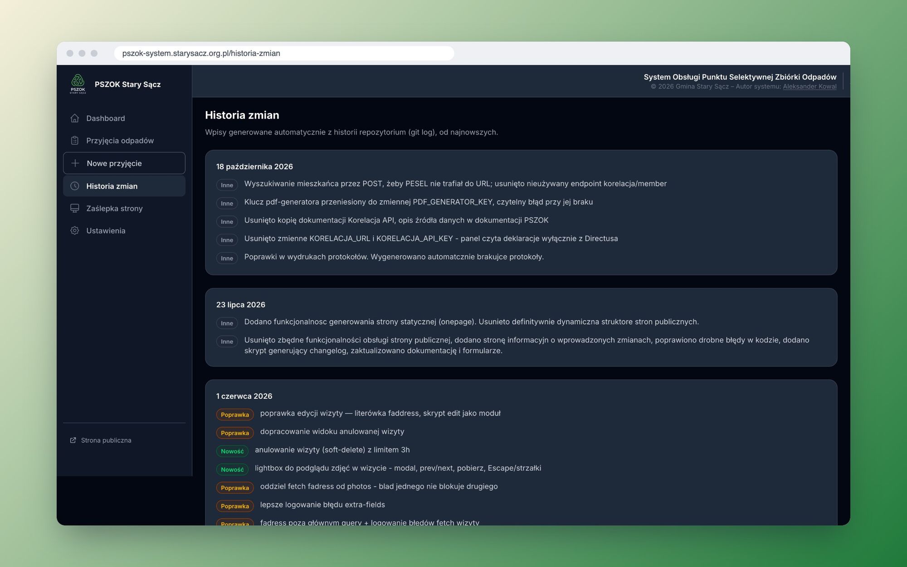Viewport: 907px width, 567px height.
Task: Select Historia zmian in the sidebar
Action: point(124,186)
